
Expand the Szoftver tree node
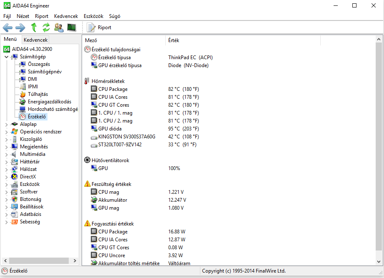(7, 192)
